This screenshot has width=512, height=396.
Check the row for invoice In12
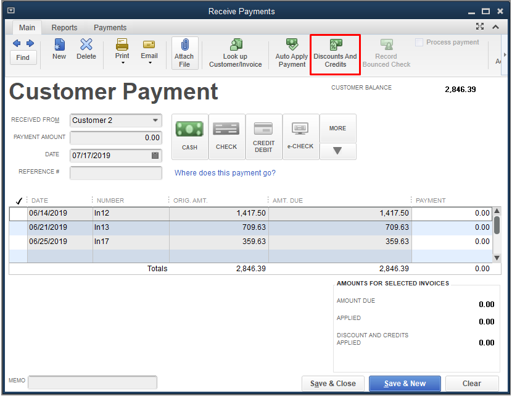click(x=19, y=214)
